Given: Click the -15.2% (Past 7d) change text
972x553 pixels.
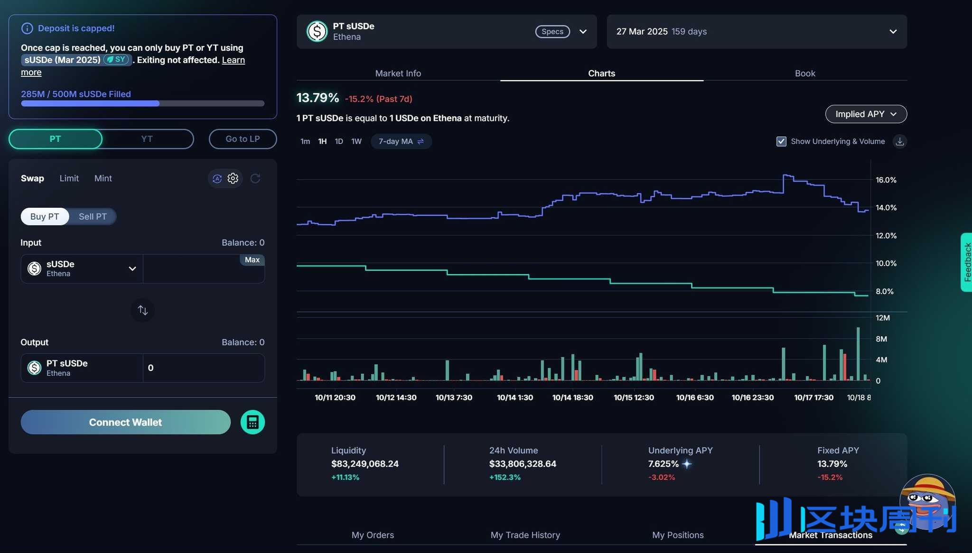Looking at the screenshot, I should (x=378, y=99).
